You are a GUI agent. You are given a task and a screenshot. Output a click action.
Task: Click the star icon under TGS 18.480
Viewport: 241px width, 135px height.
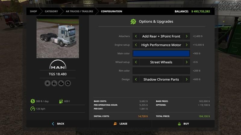pos(48,84)
